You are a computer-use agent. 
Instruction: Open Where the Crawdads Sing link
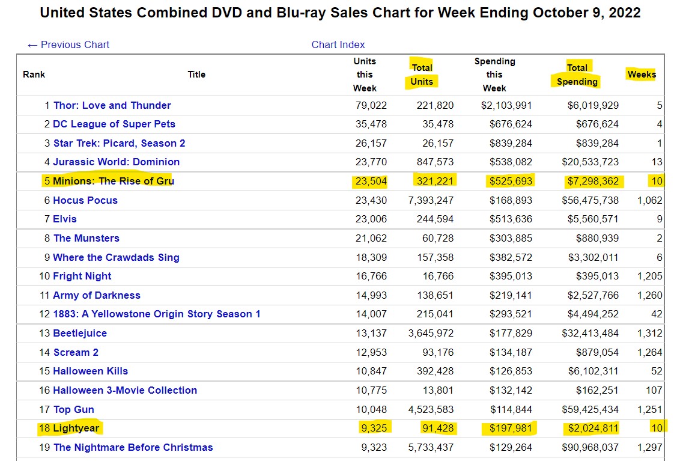[x=116, y=257]
